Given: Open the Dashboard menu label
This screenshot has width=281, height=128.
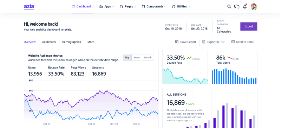Looking at the screenshot, I should [x=84, y=6].
